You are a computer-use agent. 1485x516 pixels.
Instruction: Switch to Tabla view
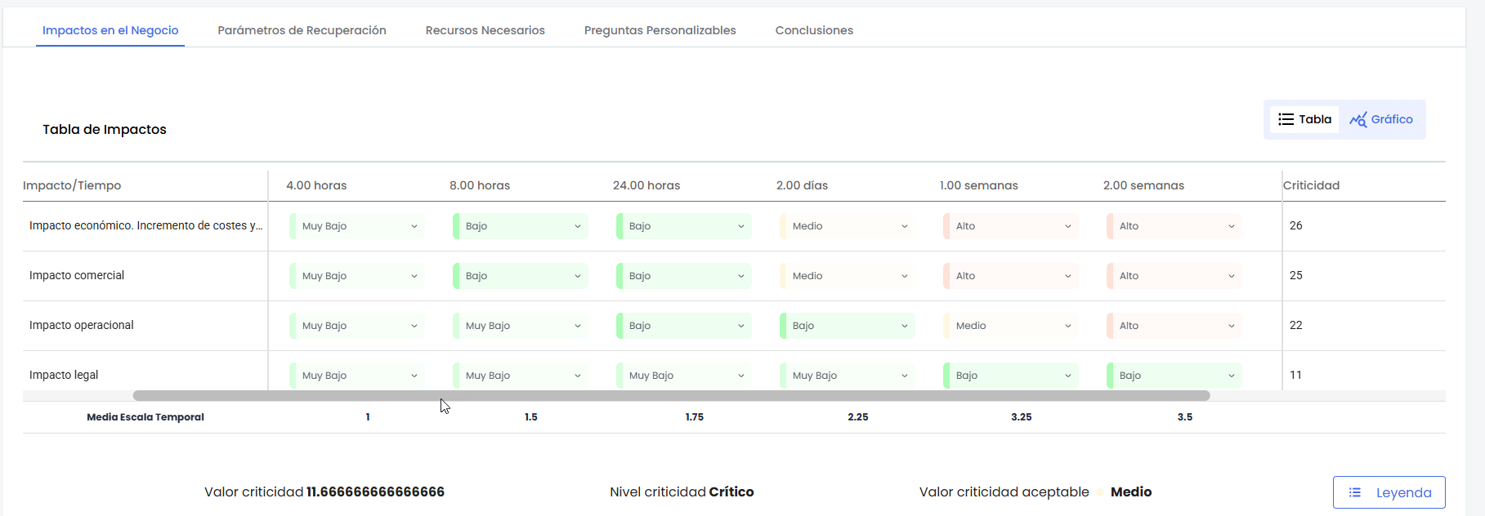click(x=1304, y=119)
